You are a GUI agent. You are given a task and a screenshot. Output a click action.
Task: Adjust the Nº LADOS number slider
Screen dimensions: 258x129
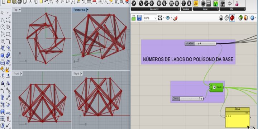coord(200,44)
